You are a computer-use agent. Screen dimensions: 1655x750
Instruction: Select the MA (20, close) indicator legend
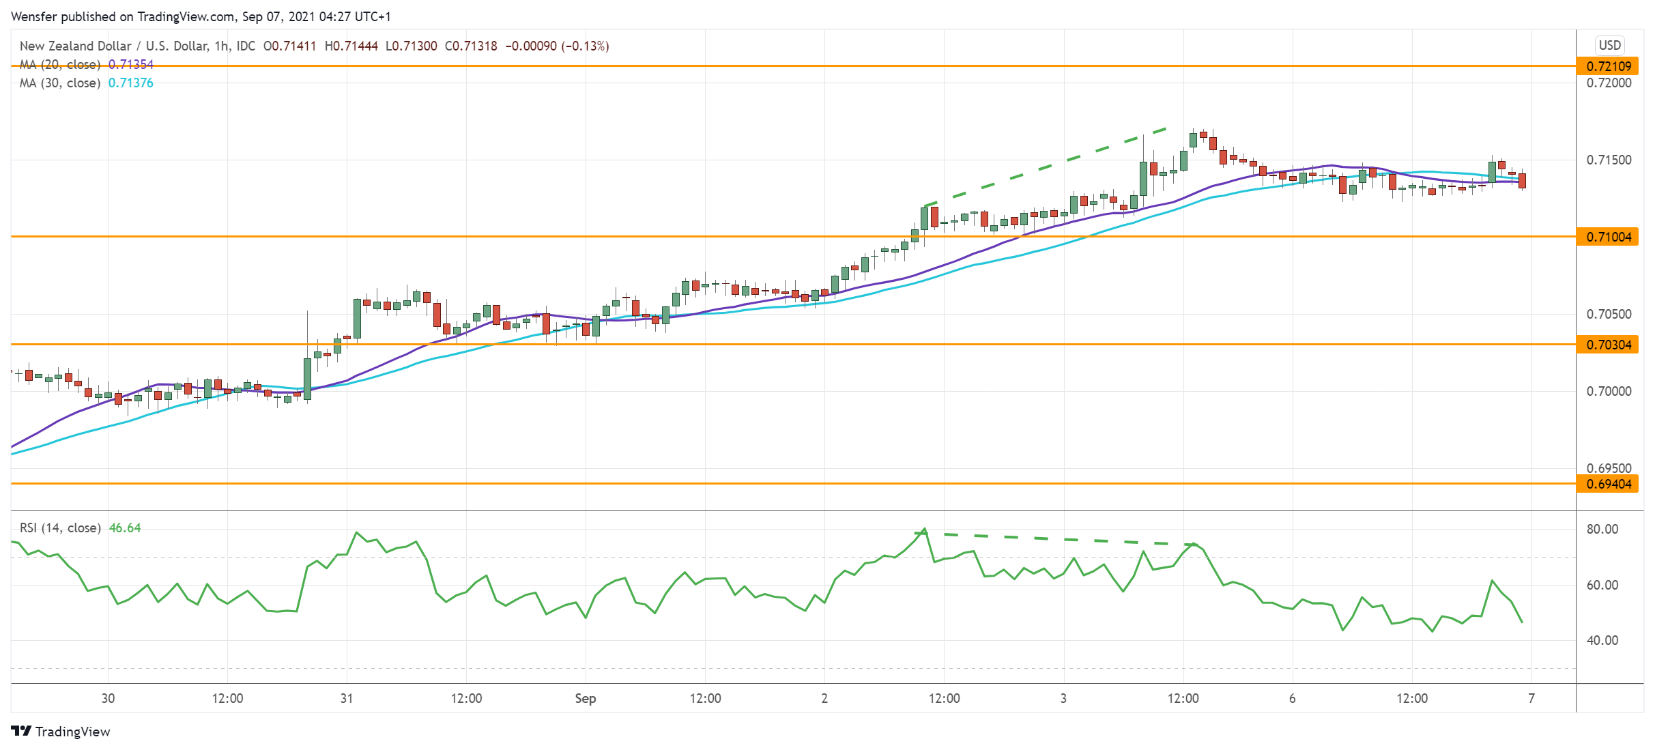point(60,64)
